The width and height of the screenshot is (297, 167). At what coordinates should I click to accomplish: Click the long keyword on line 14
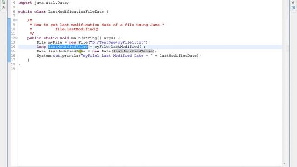[41, 46]
